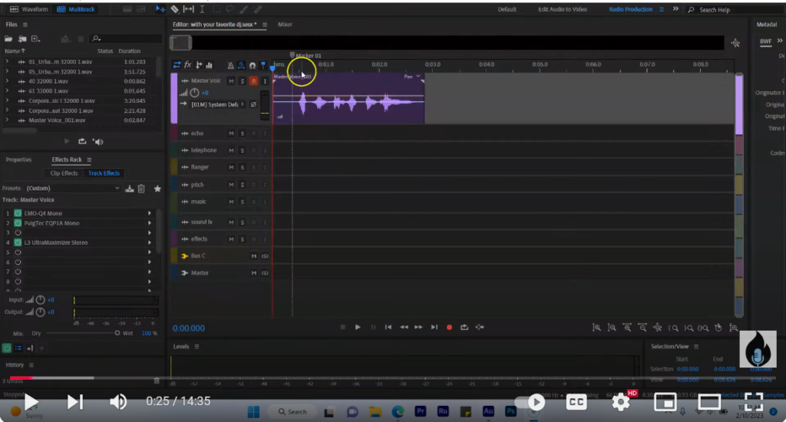Open effect slot 3 menu arrow
Image resolution: width=786 pixels, height=422 pixels.
coord(150,232)
